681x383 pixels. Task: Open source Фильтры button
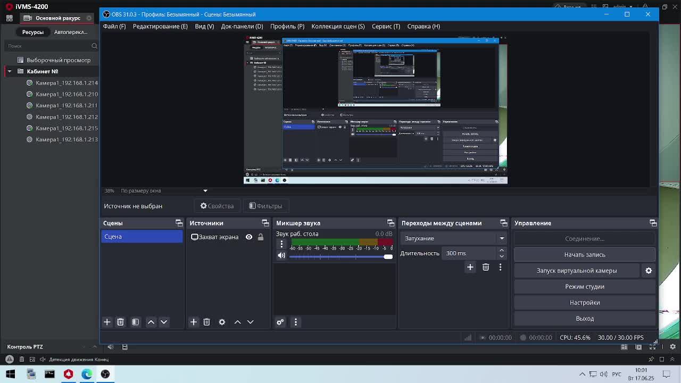[x=265, y=206]
